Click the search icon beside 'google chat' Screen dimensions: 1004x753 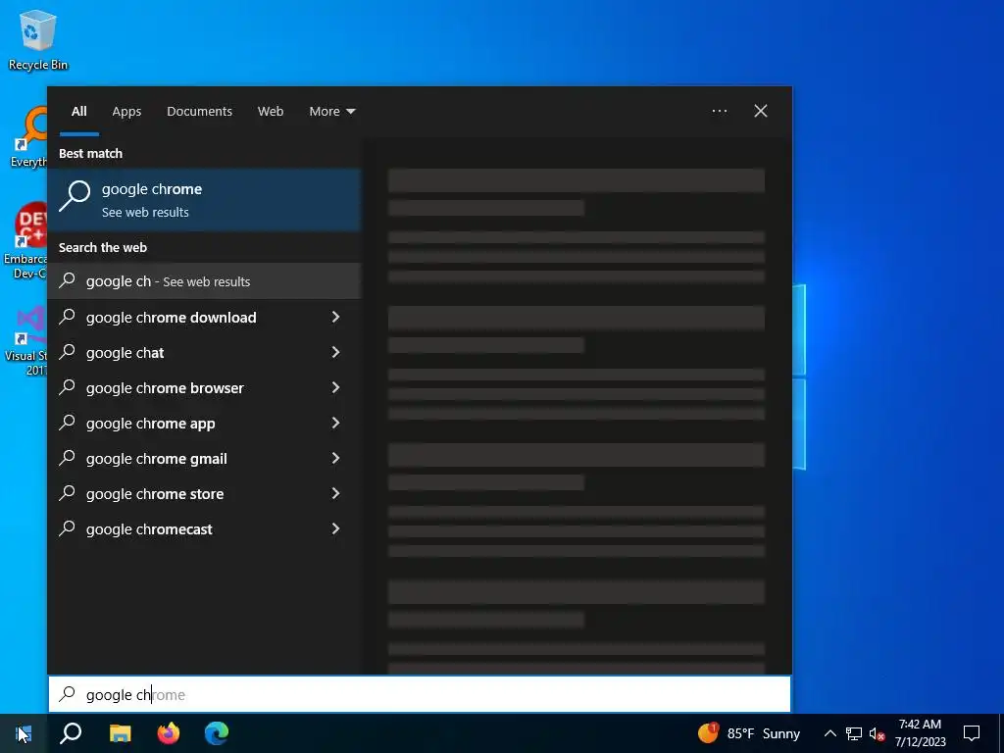click(68, 352)
